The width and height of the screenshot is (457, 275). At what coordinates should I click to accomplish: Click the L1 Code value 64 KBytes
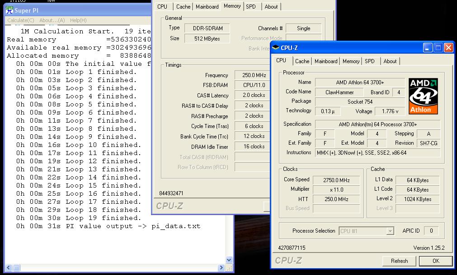pyautogui.click(x=417, y=189)
